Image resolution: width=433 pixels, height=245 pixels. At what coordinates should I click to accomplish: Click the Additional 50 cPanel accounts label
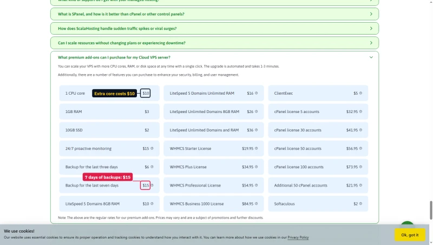click(300, 185)
